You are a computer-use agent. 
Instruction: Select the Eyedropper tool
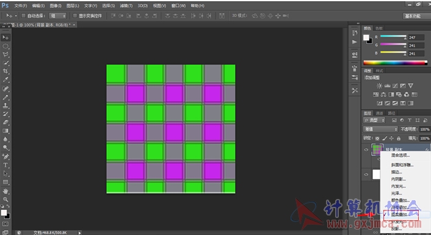(x=5, y=80)
